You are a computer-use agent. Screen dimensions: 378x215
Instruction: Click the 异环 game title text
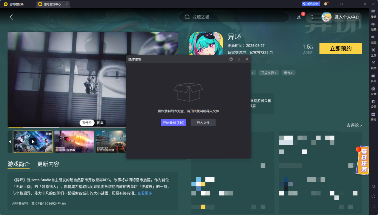click(234, 37)
